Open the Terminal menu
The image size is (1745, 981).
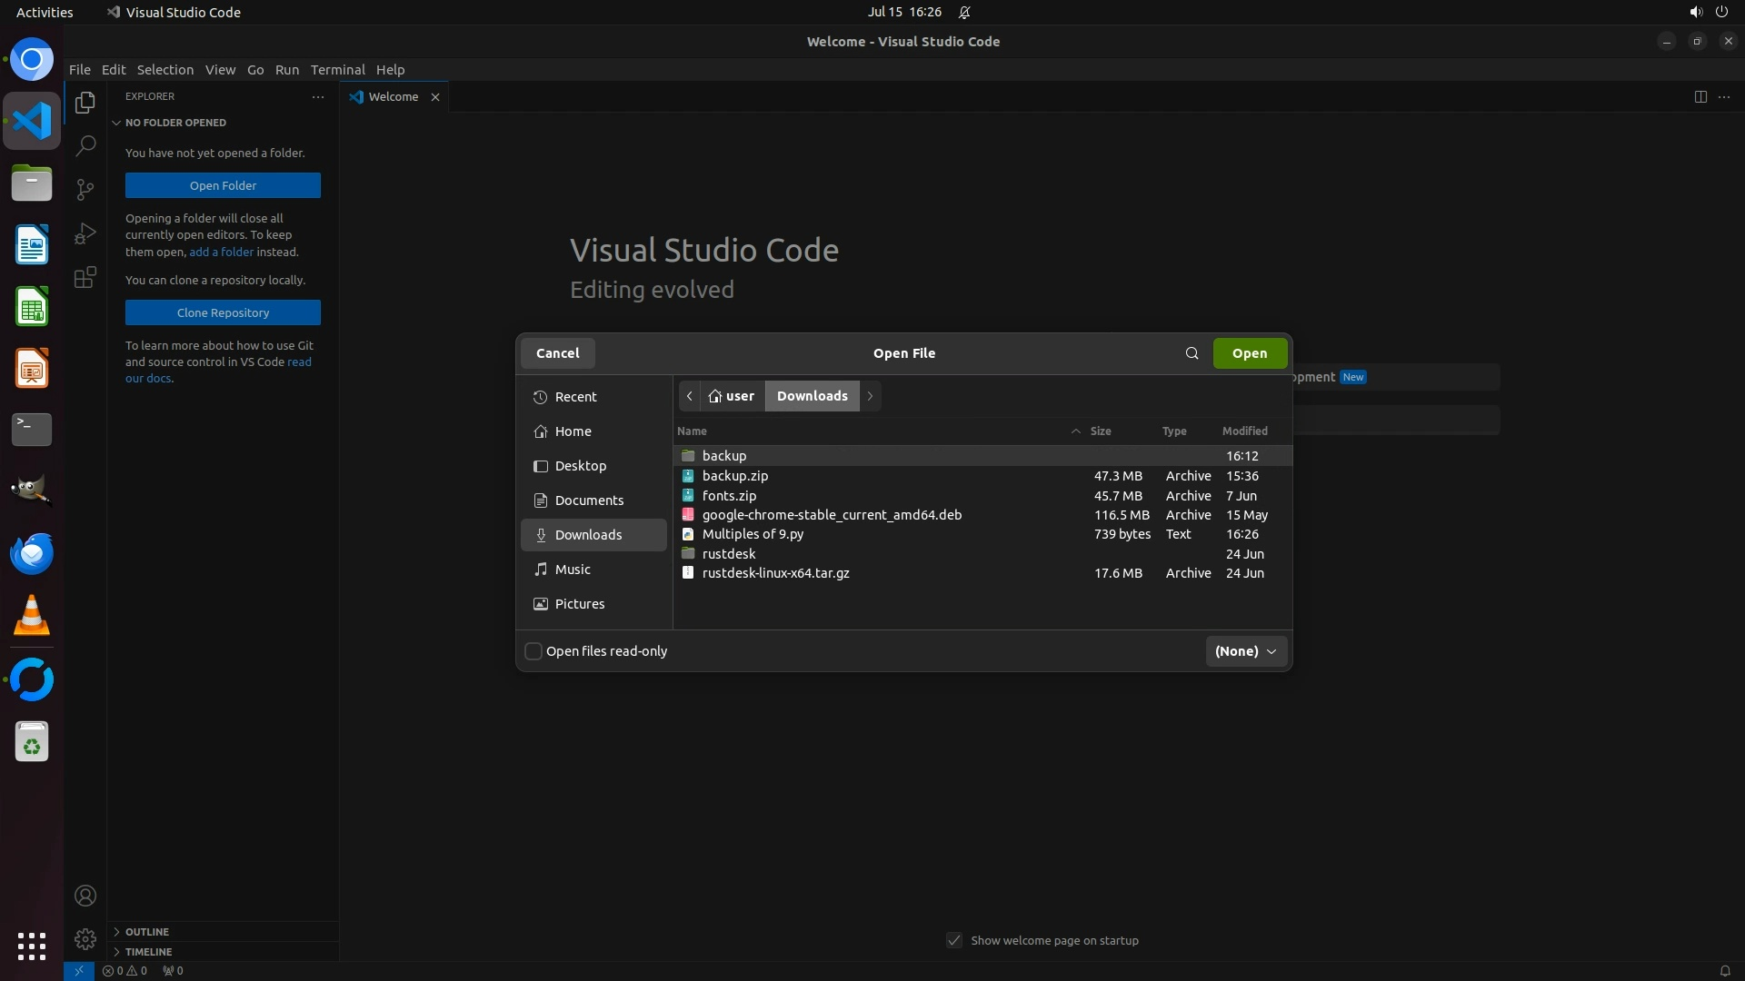[x=337, y=70]
